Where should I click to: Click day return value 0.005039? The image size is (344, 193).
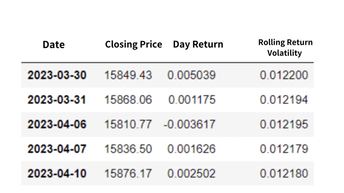(x=191, y=75)
